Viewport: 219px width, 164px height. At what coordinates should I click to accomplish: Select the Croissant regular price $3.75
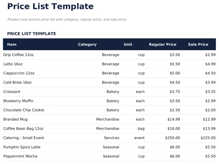175,92
